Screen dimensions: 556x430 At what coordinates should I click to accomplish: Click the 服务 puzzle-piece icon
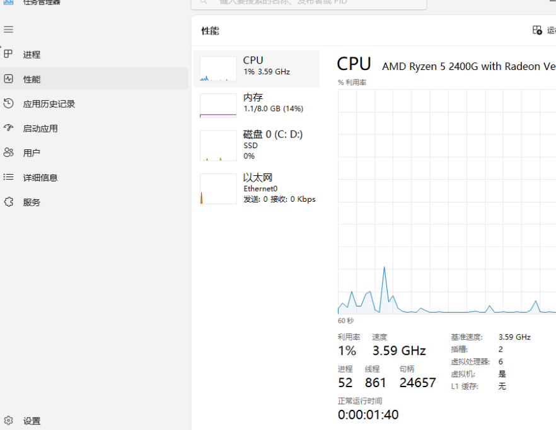coord(9,202)
